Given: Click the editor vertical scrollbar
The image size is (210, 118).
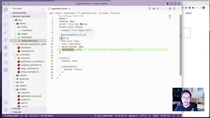Looking at the screenshot, I should [180, 45].
